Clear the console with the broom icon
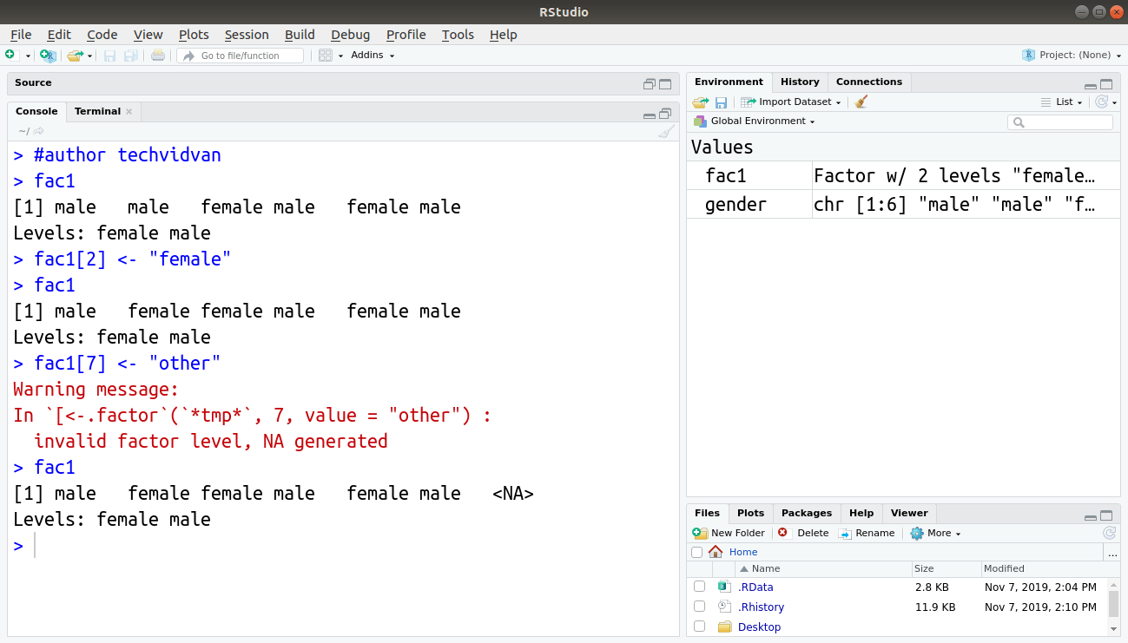The width and height of the screenshot is (1128, 643). (666, 131)
